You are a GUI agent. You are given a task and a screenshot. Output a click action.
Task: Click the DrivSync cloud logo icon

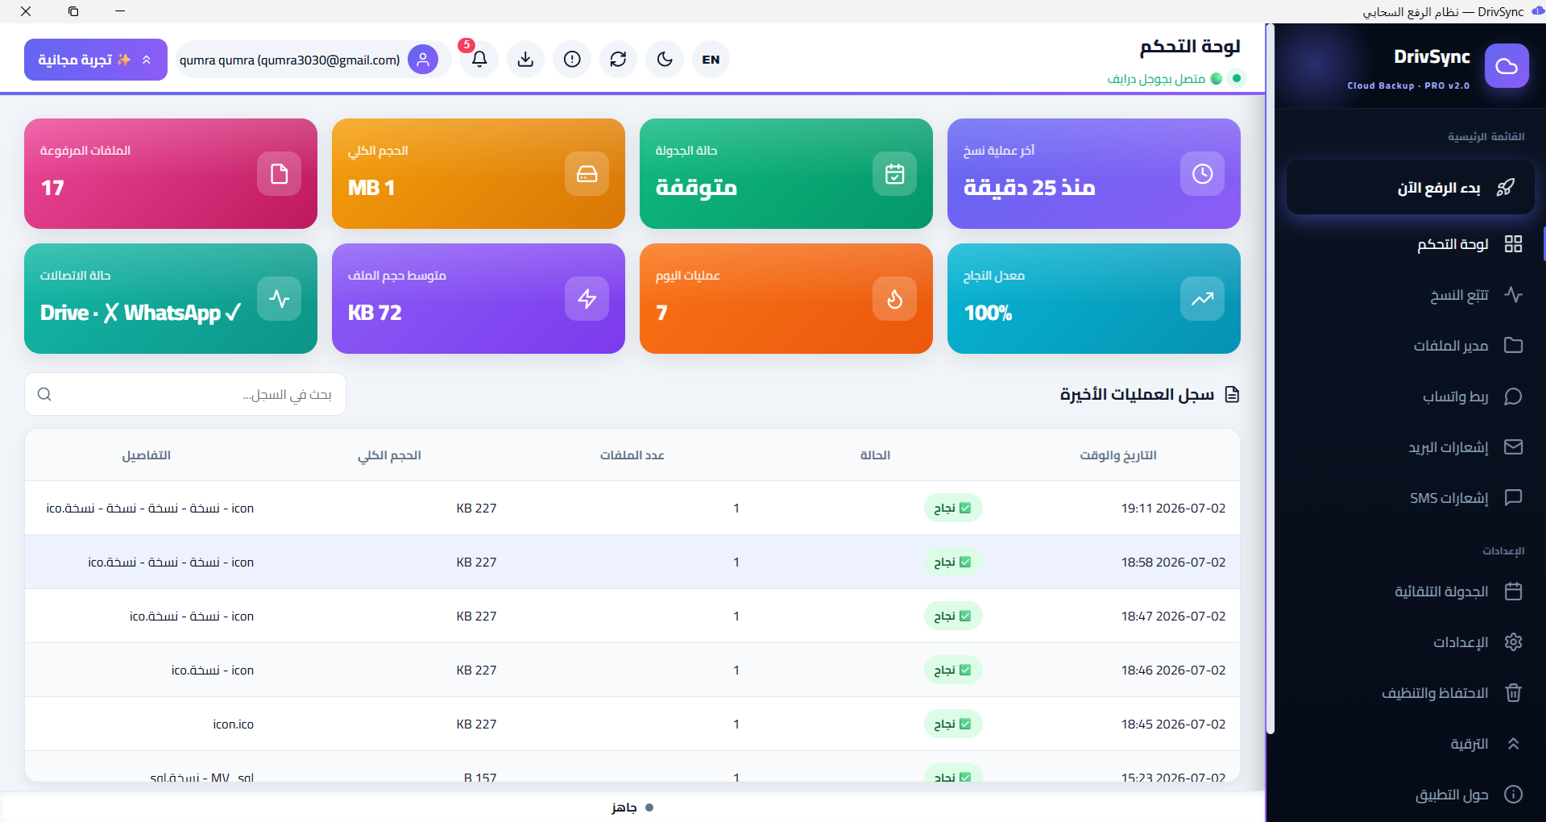(1507, 66)
